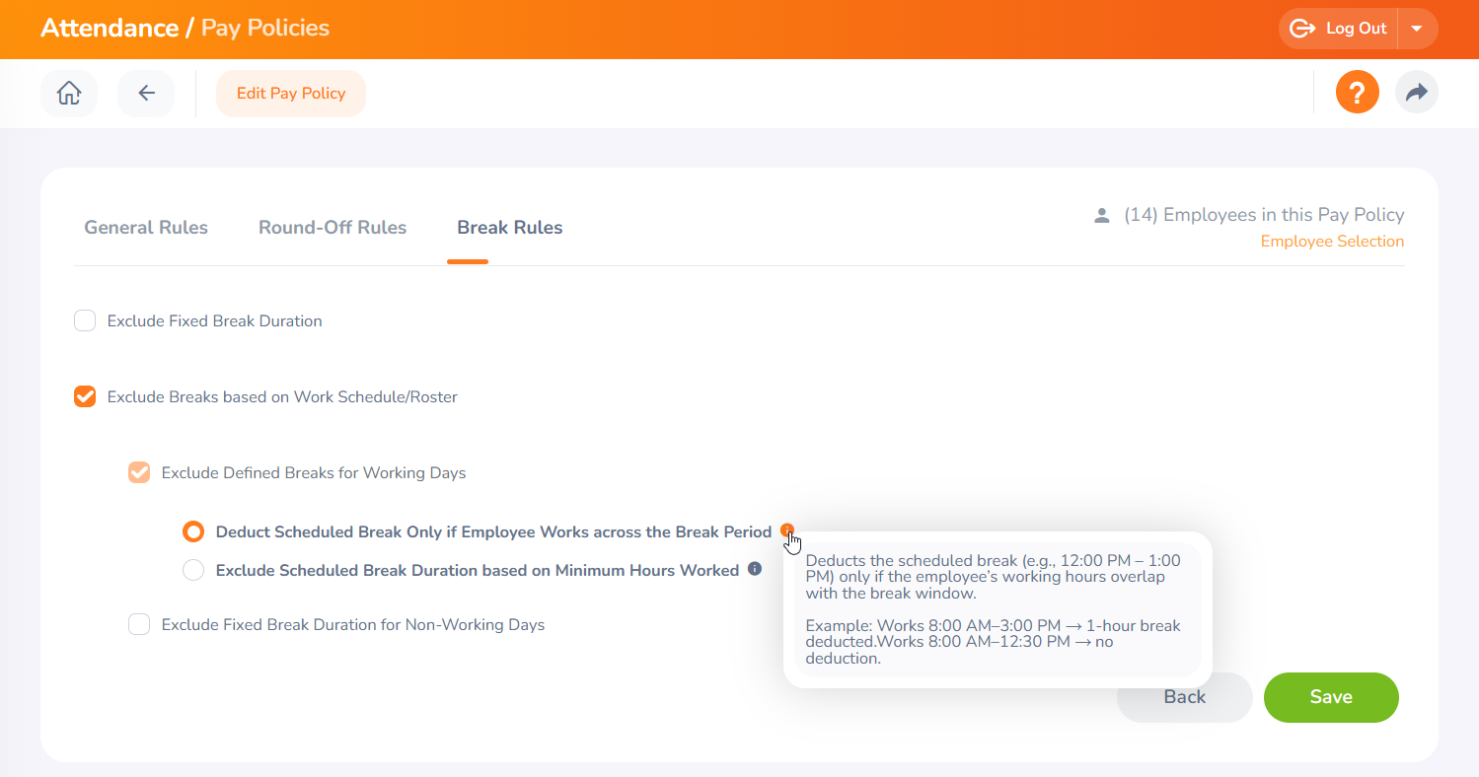Select Deduct Scheduled Break Only radio option
Screen dimensions: 1479x777
coord(193,531)
